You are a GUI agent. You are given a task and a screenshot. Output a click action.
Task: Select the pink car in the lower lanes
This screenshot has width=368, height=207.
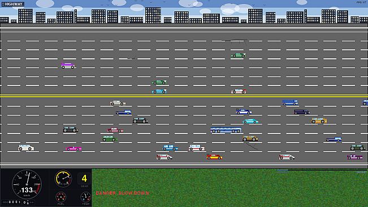[73, 148]
